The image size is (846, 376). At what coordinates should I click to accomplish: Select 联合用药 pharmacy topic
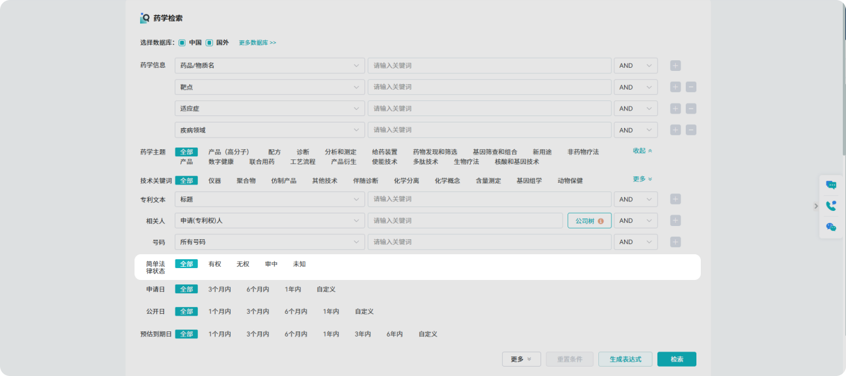(x=262, y=161)
